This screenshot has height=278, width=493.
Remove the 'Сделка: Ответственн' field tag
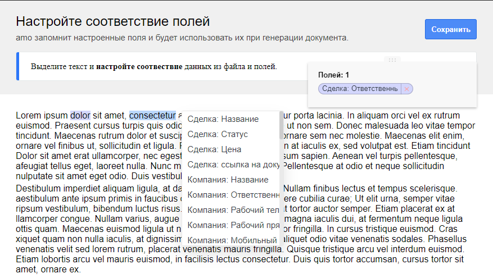pos(408,89)
